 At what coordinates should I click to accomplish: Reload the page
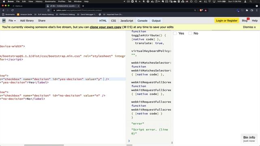(x=13, y=10)
